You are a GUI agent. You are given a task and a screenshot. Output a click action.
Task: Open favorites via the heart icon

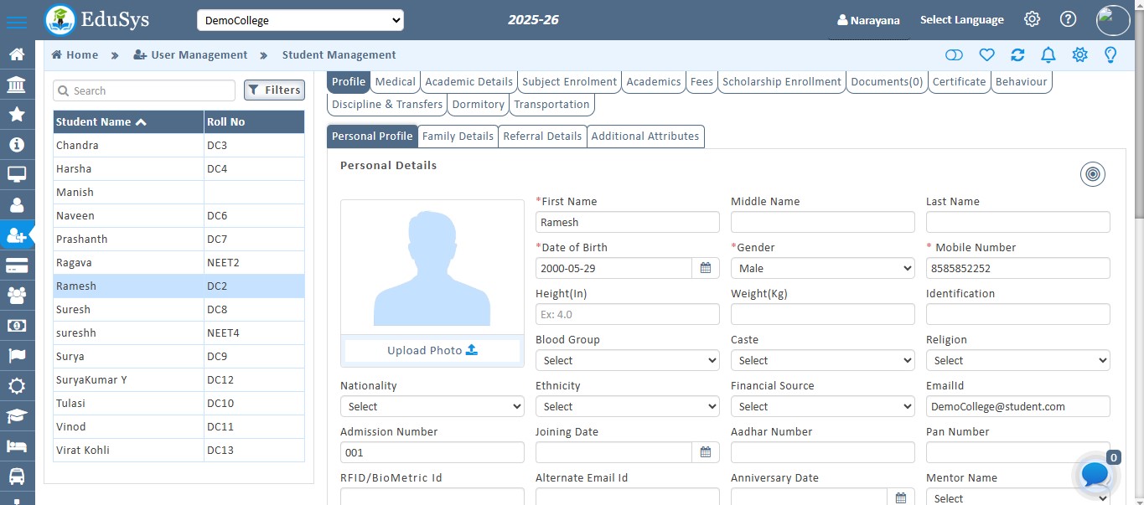click(986, 54)
